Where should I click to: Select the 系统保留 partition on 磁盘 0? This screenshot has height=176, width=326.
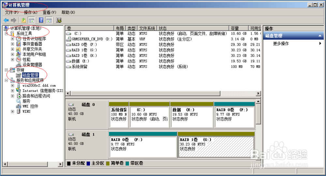pos(119,115)
